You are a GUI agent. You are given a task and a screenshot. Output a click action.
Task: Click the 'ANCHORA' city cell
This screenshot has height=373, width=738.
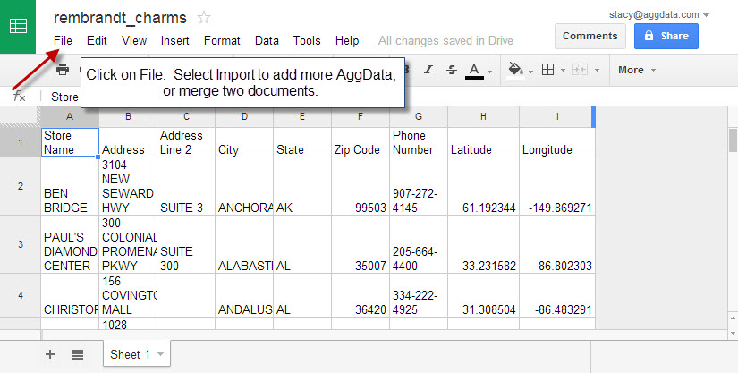point(244,186)
